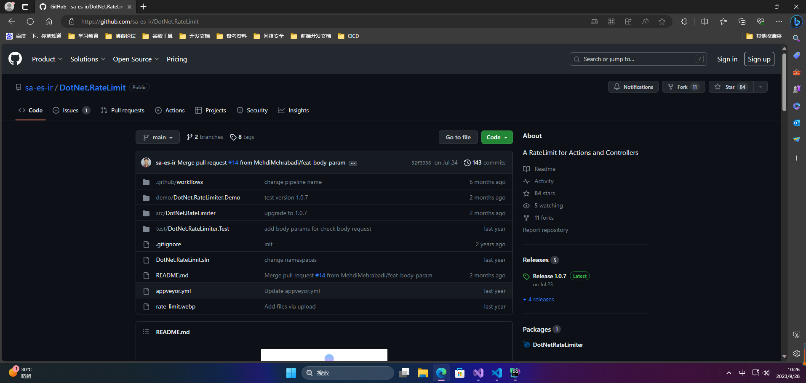Open the DotNetRateLimiter package
The height and width of the screenshot is (383, 806).
[558, 345]
